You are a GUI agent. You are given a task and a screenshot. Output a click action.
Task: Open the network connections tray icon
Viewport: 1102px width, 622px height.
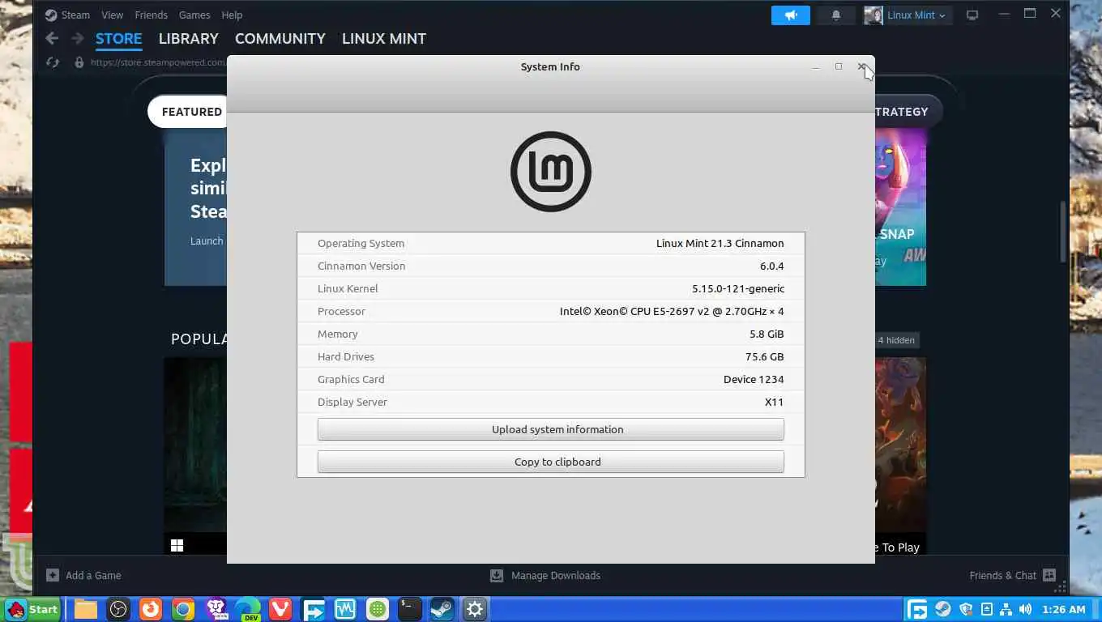pos(1006,609)
